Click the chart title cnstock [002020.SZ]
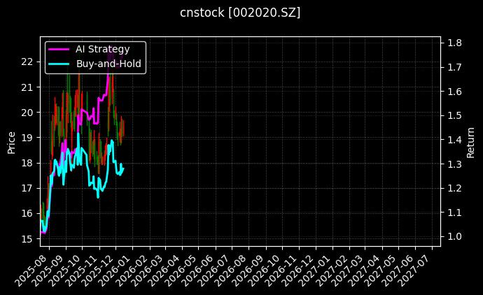 tap(241, 13)
